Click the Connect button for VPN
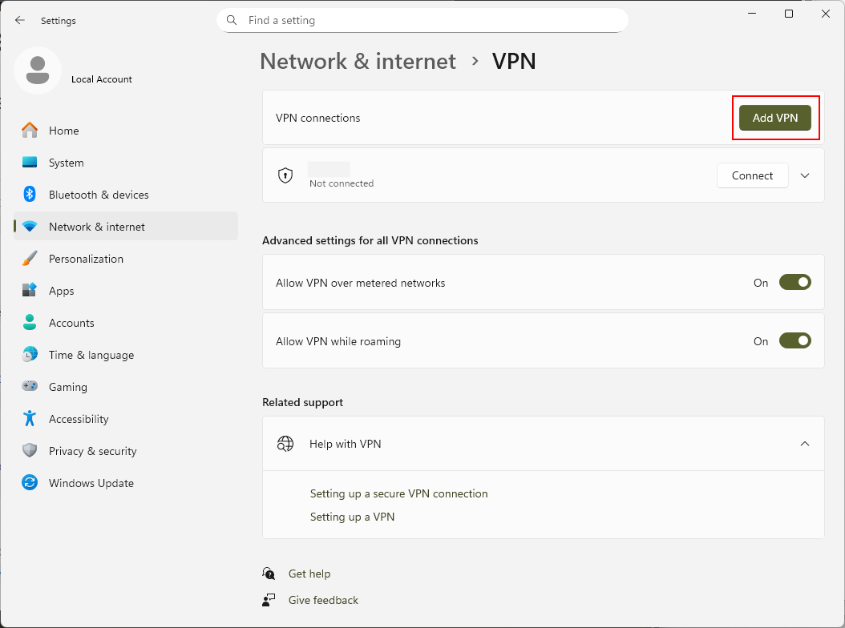845x628 pixels. coord(752,175)
